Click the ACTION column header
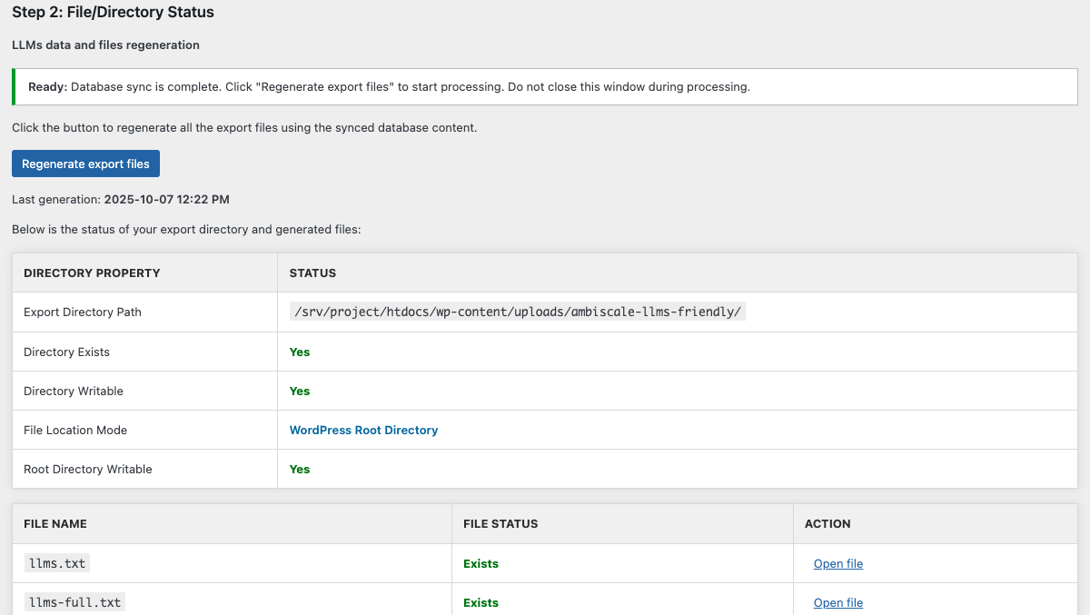This screenshot has height=615, width=1090. tap(827, 524)
